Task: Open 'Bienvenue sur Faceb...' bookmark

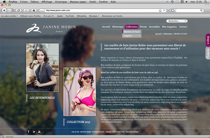Action: click(x=113, y=16)
